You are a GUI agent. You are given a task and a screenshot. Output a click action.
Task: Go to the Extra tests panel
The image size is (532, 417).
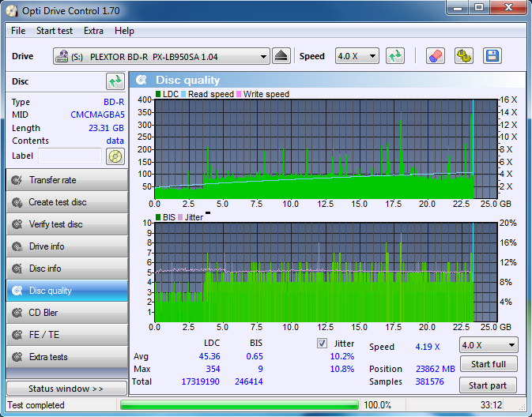point(67,357)
